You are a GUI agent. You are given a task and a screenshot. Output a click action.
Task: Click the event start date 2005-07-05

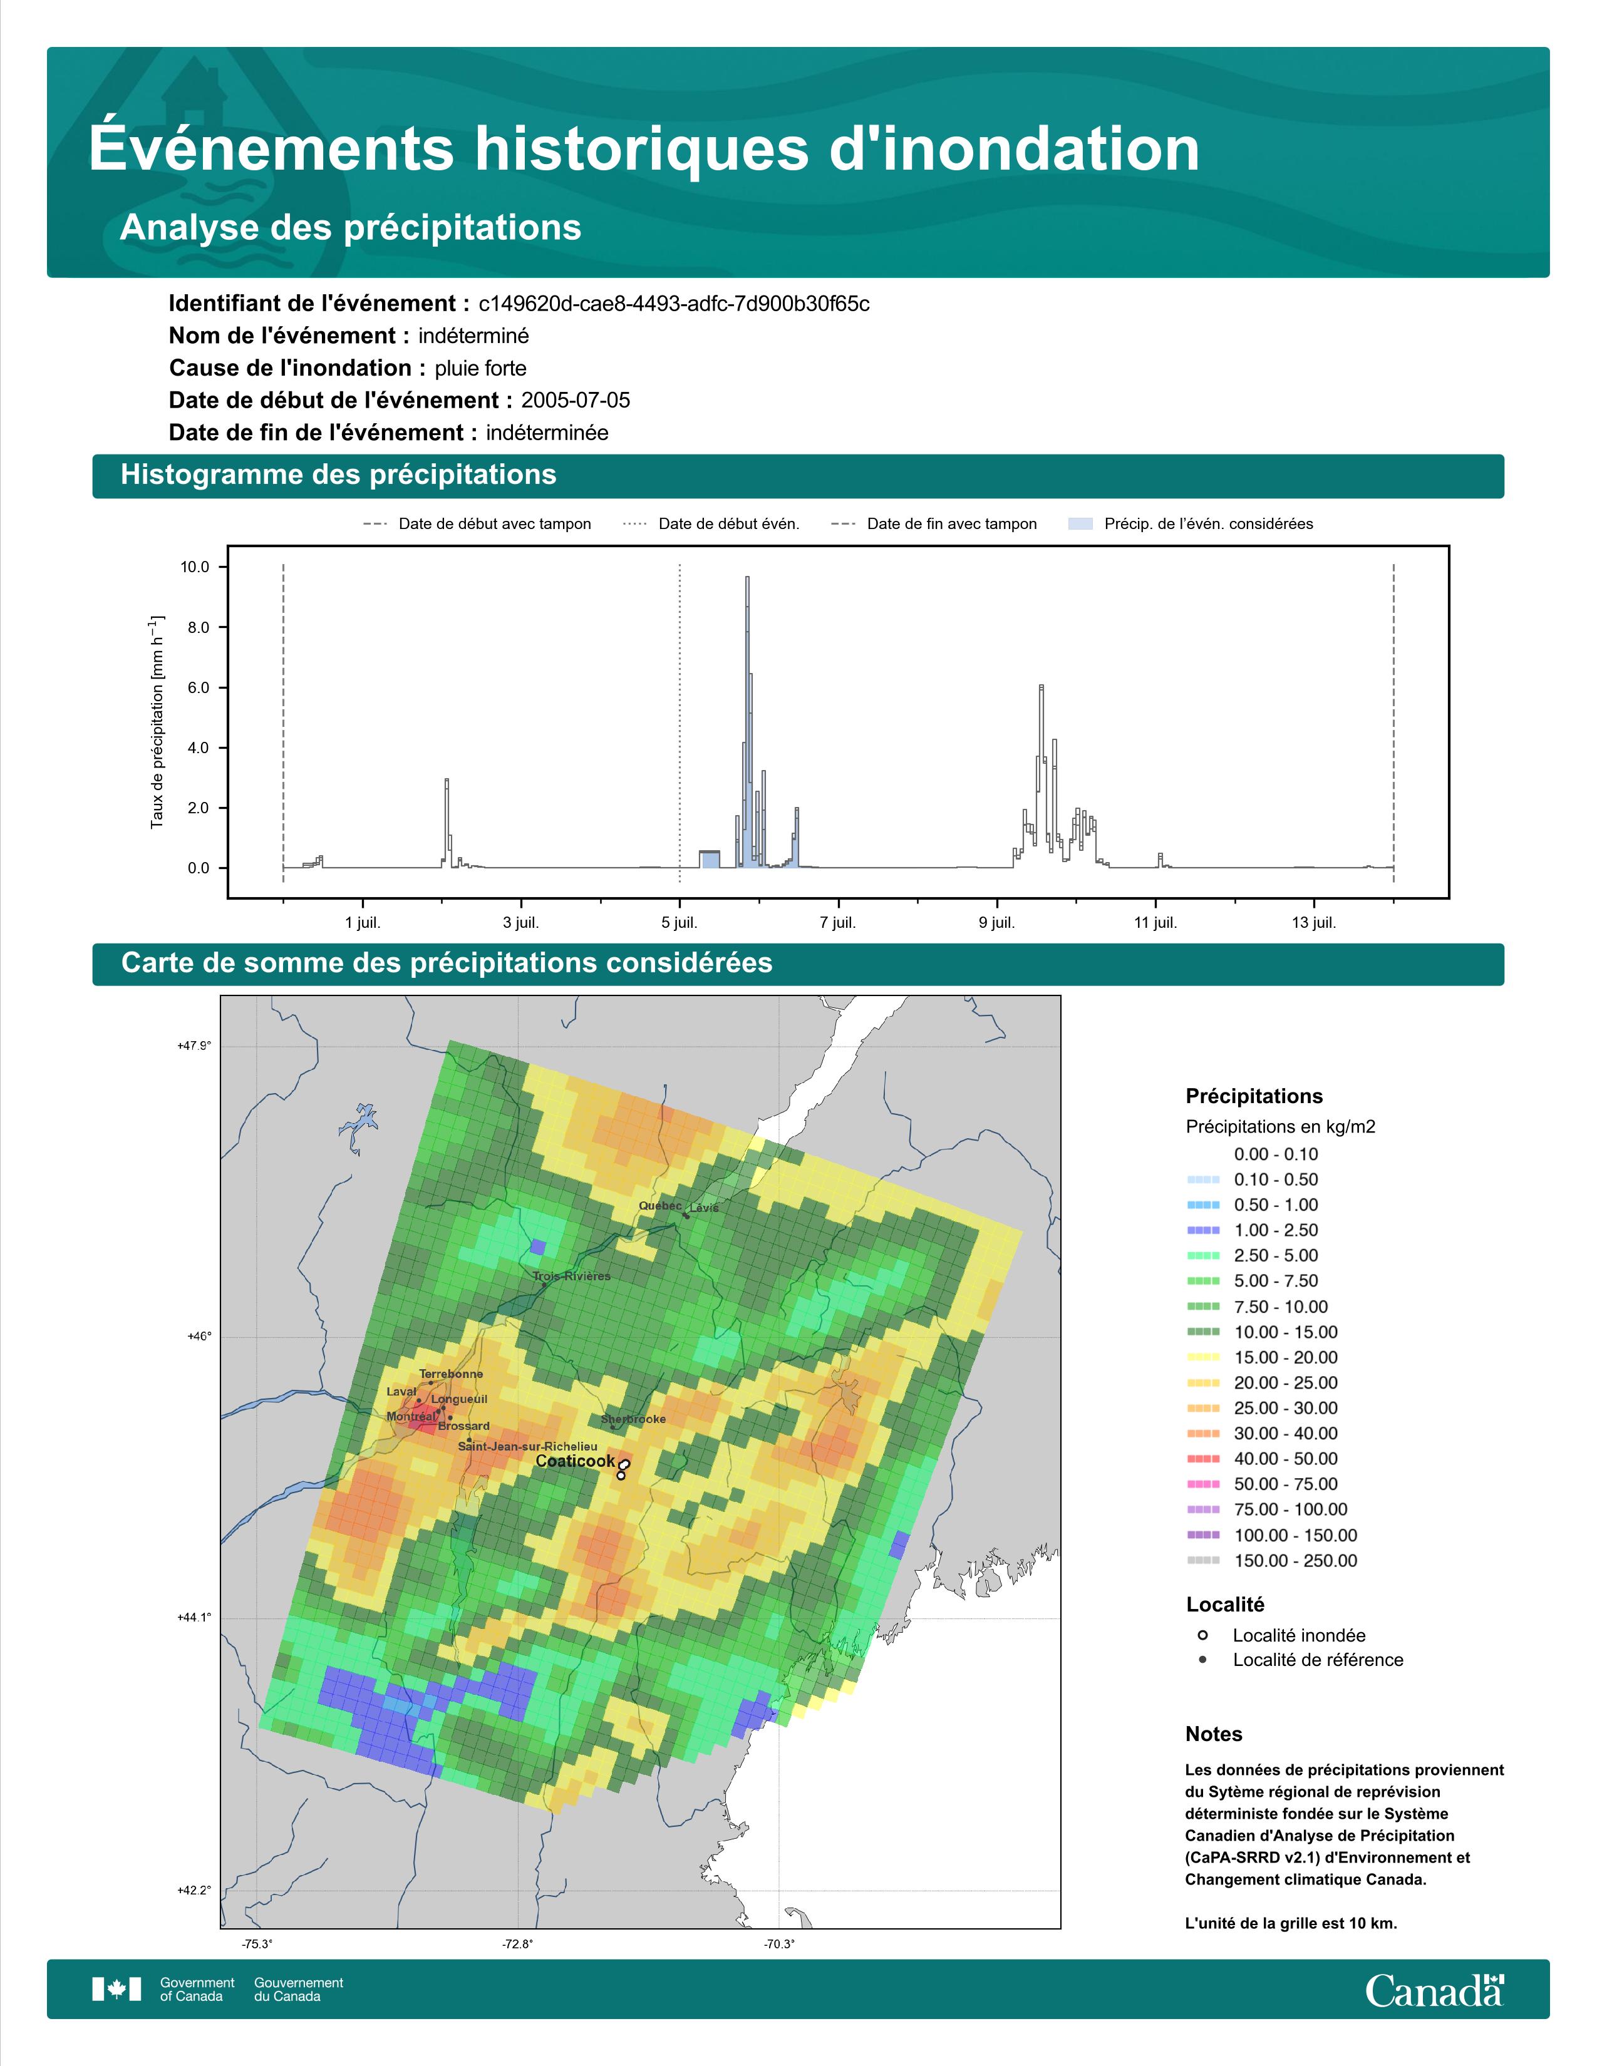[575, 400]
